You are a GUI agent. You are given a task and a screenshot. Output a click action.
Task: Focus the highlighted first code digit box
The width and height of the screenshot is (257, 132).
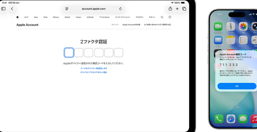[x=69, y=52]
